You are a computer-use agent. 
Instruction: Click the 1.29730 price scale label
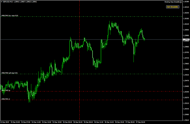[186, 58]
